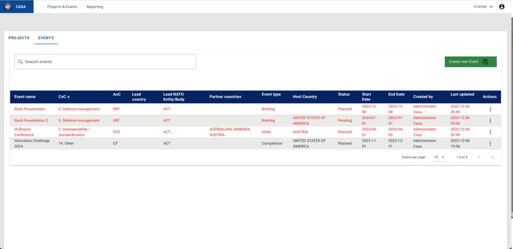Open actions menu for Rock Presentation 2

coord(490,120)
